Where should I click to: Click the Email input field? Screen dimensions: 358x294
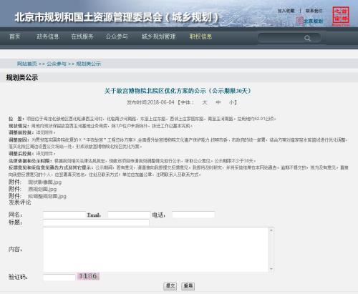pos(129,215)
